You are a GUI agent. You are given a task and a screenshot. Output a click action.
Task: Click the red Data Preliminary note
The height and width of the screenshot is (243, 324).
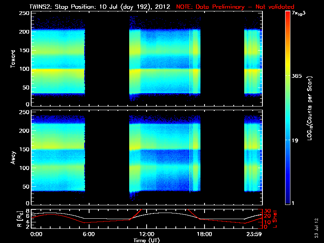pyautogui.click(x=235, y=7)
